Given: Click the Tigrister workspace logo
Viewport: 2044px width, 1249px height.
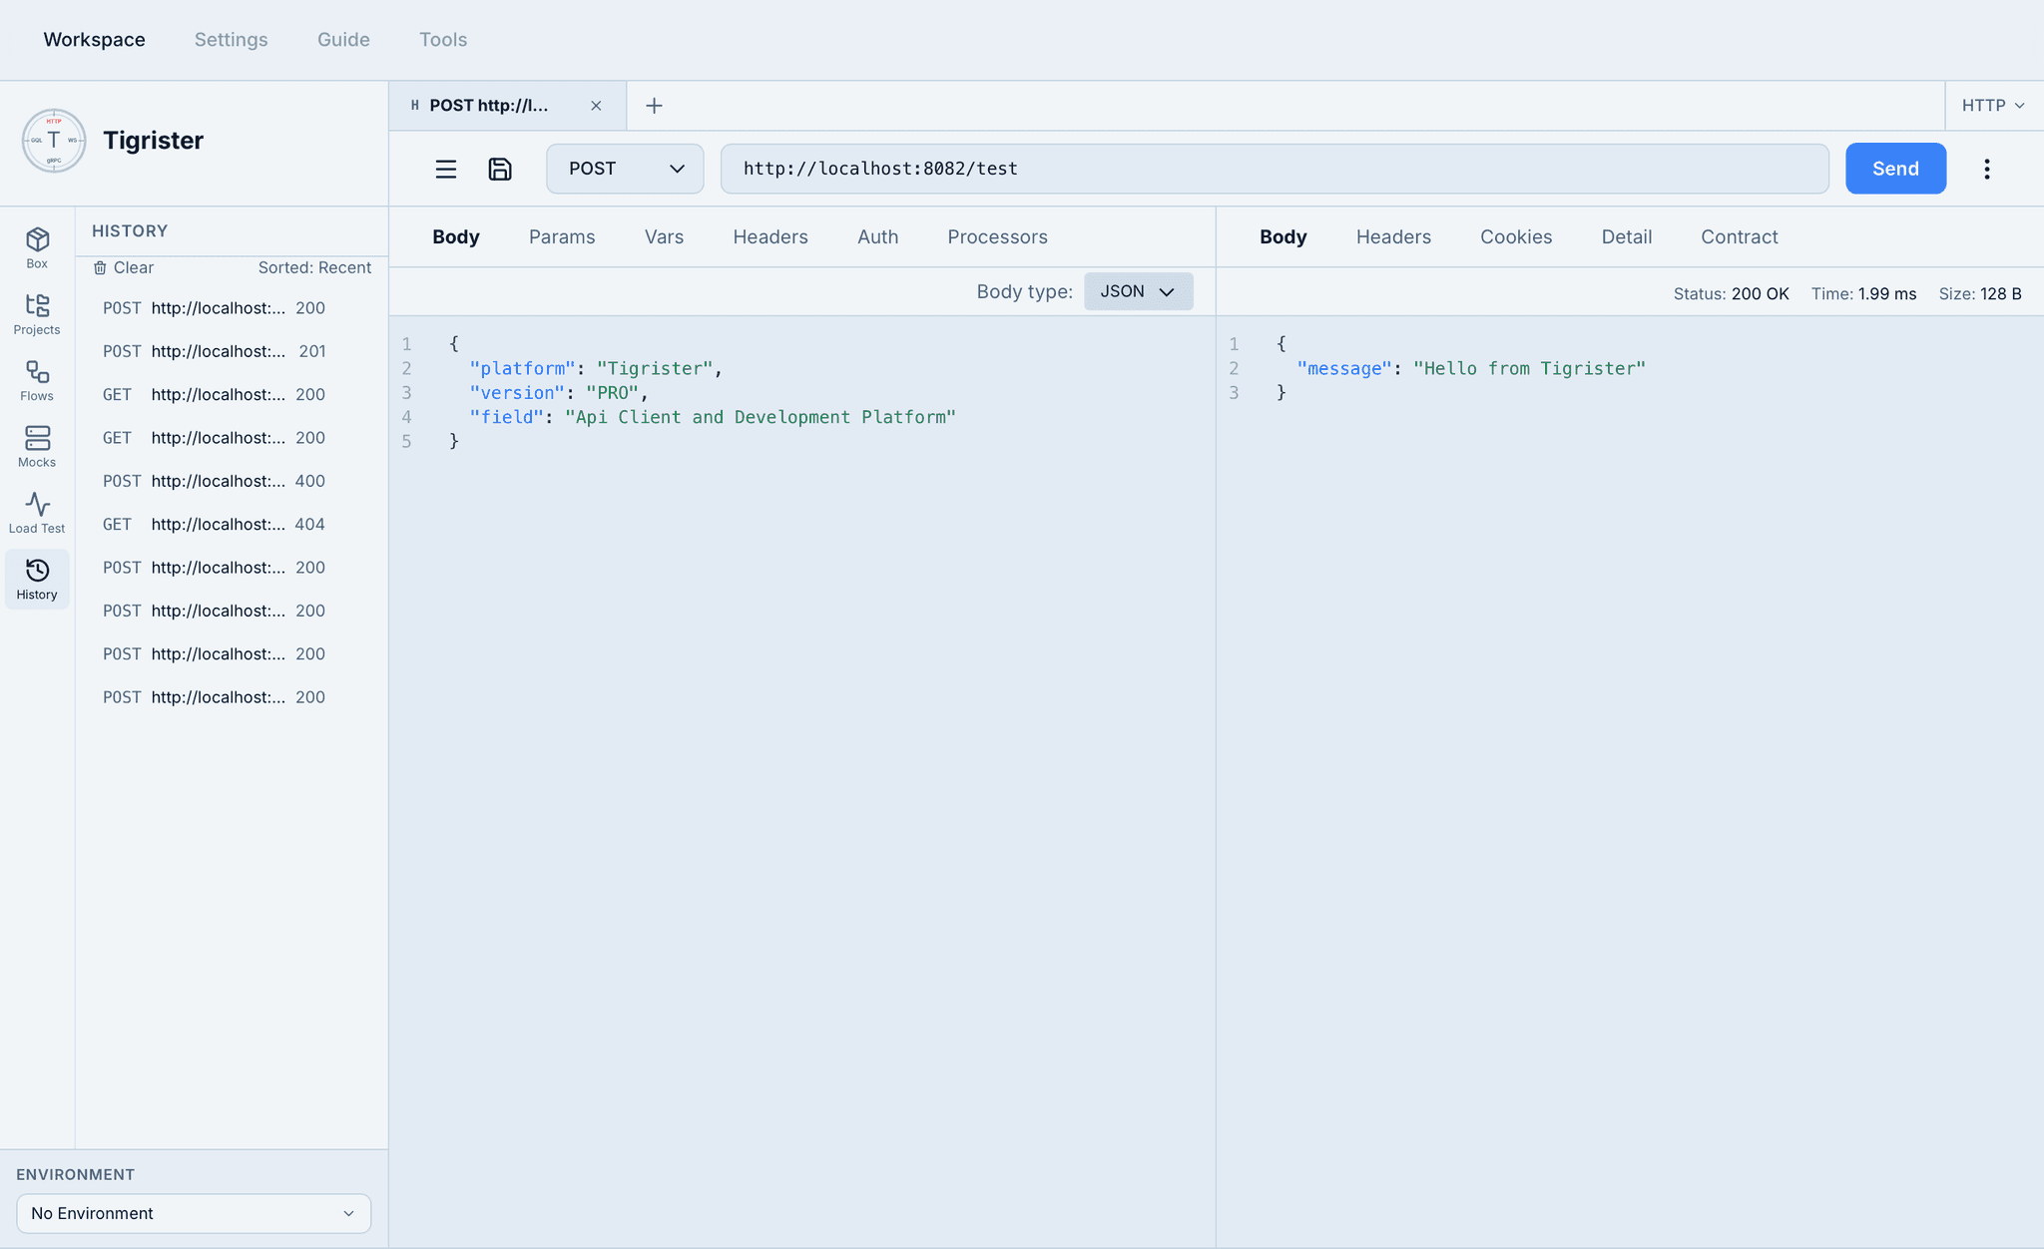Looking at the screenshot, I should pos(54,141).
